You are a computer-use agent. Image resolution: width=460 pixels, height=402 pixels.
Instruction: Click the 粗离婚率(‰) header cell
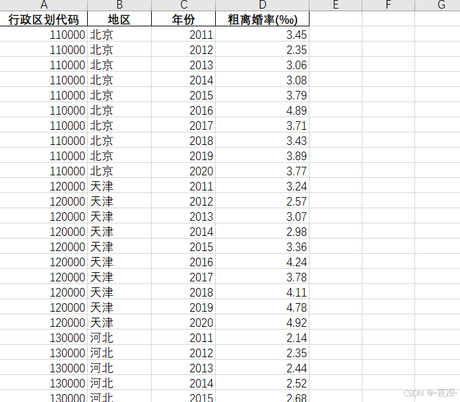(x=263, y=19)
